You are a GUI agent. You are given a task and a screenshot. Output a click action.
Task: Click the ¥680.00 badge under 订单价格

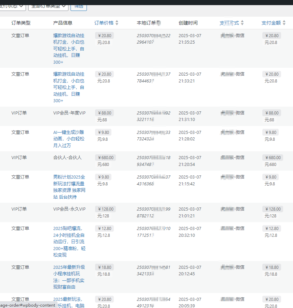tap(106, 157)
